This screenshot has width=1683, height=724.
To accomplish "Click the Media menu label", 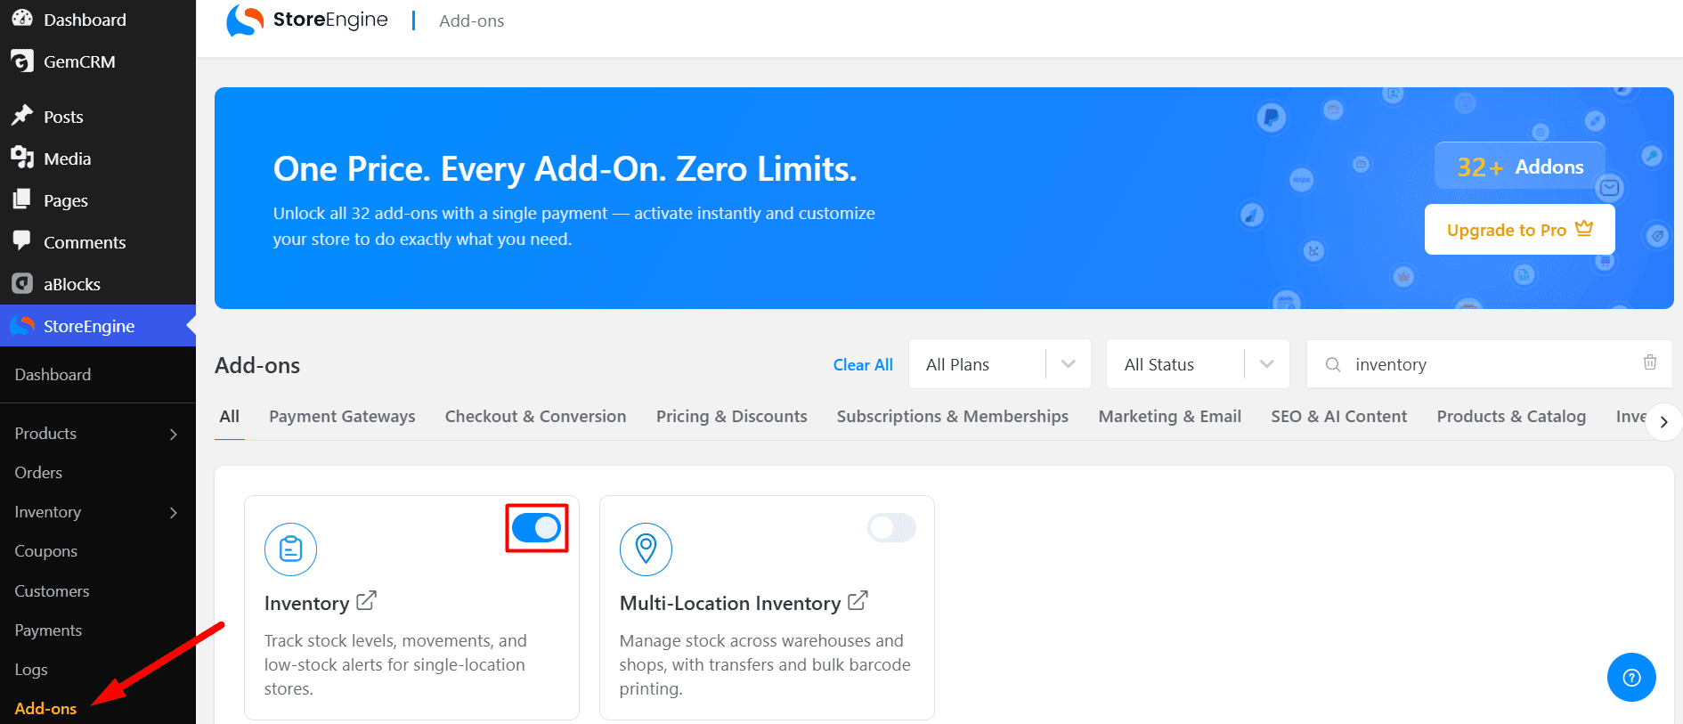I will click(68, 159).
